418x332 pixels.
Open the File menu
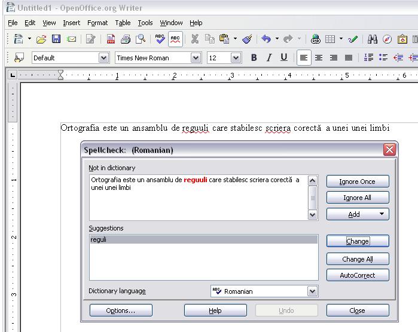pos(13,23)
